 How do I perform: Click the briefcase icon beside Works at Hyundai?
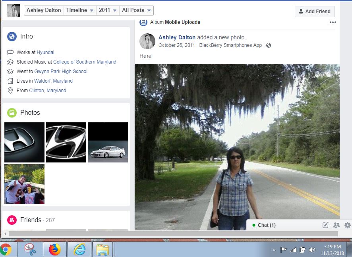10,52
